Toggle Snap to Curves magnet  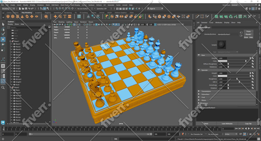coord(60,8)
